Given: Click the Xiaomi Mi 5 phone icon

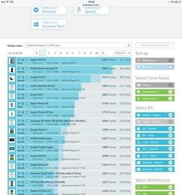Looking at the screenshot, I should (12, 96).
